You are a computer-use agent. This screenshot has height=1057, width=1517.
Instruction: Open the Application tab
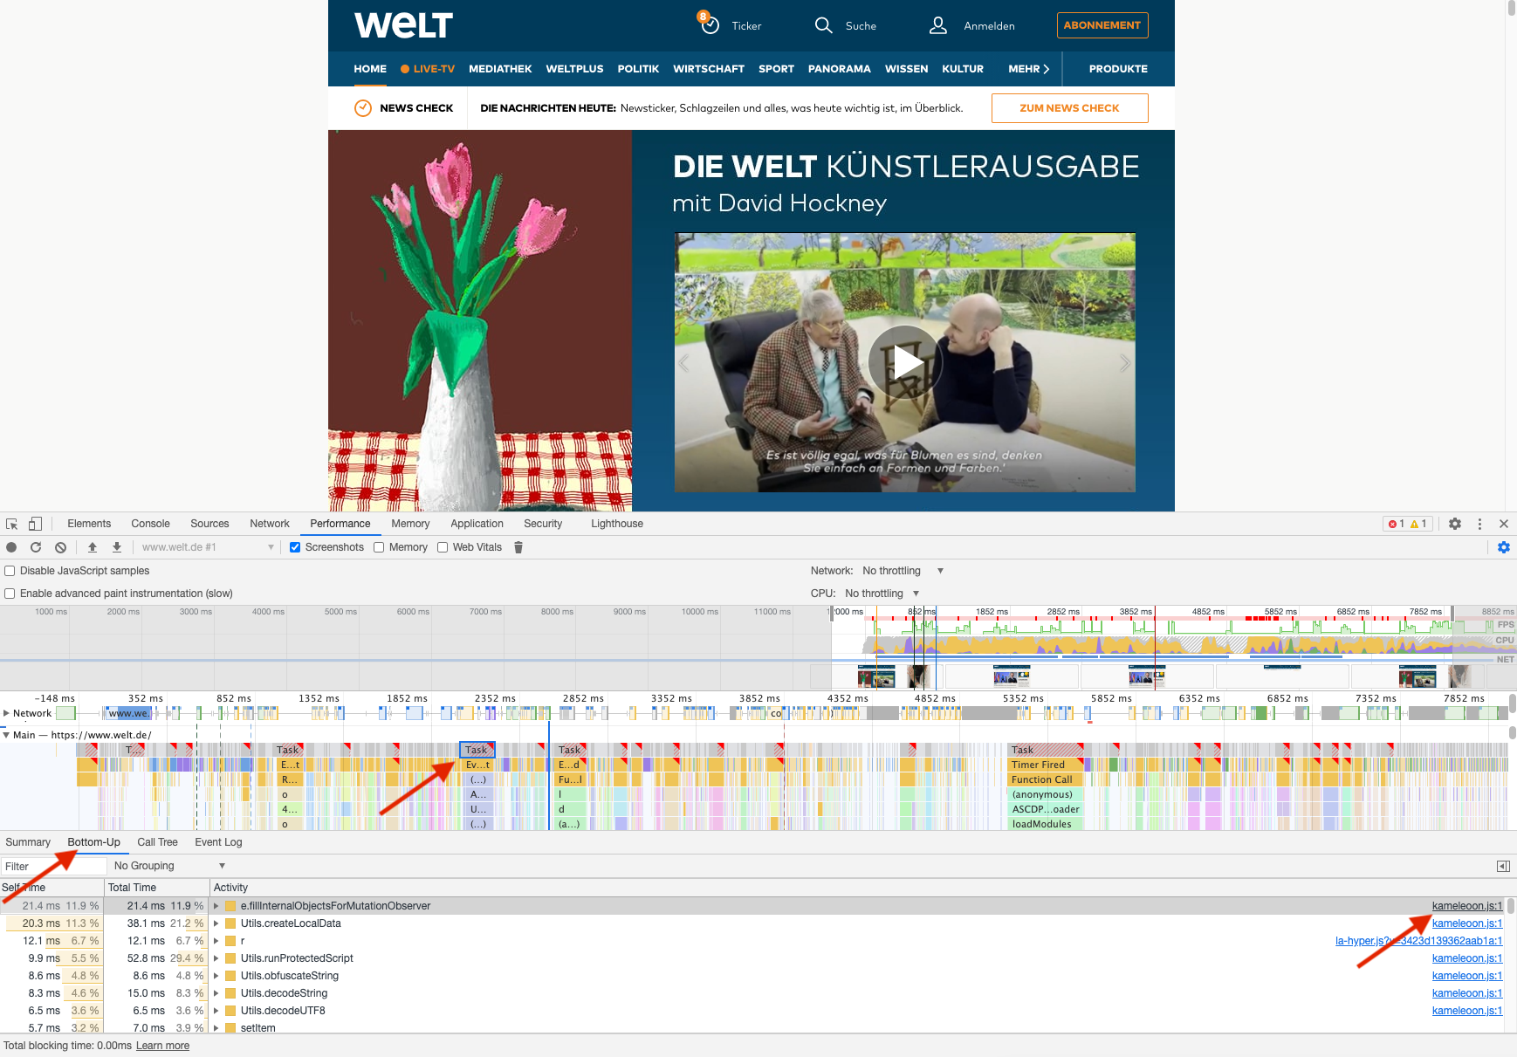click(x=477, y=524)
